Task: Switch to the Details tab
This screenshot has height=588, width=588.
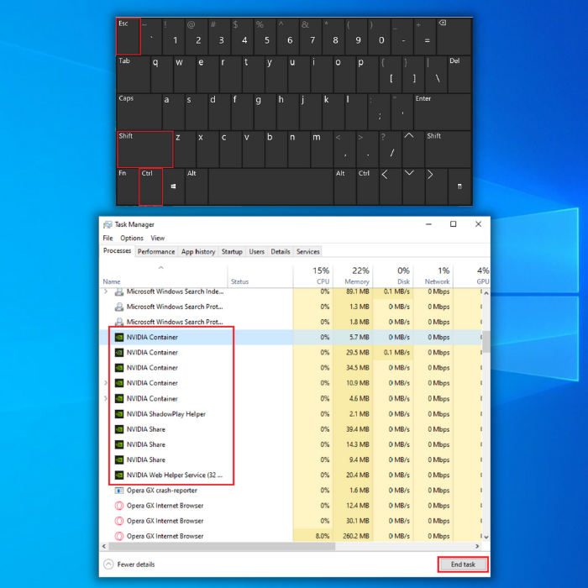Action: point(280,252)
